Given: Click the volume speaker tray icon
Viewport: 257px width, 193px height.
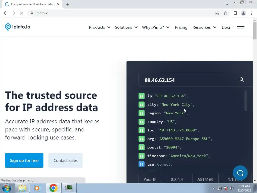Looking at the screenshot, I should [x=232, y=188].
